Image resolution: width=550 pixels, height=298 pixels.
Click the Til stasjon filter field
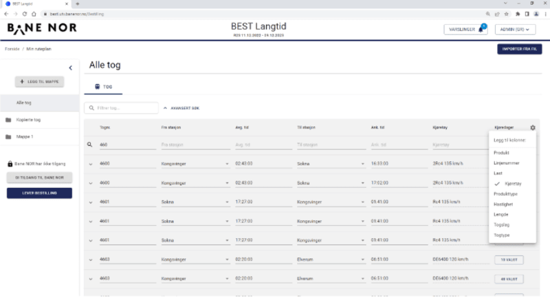(331, 145)
